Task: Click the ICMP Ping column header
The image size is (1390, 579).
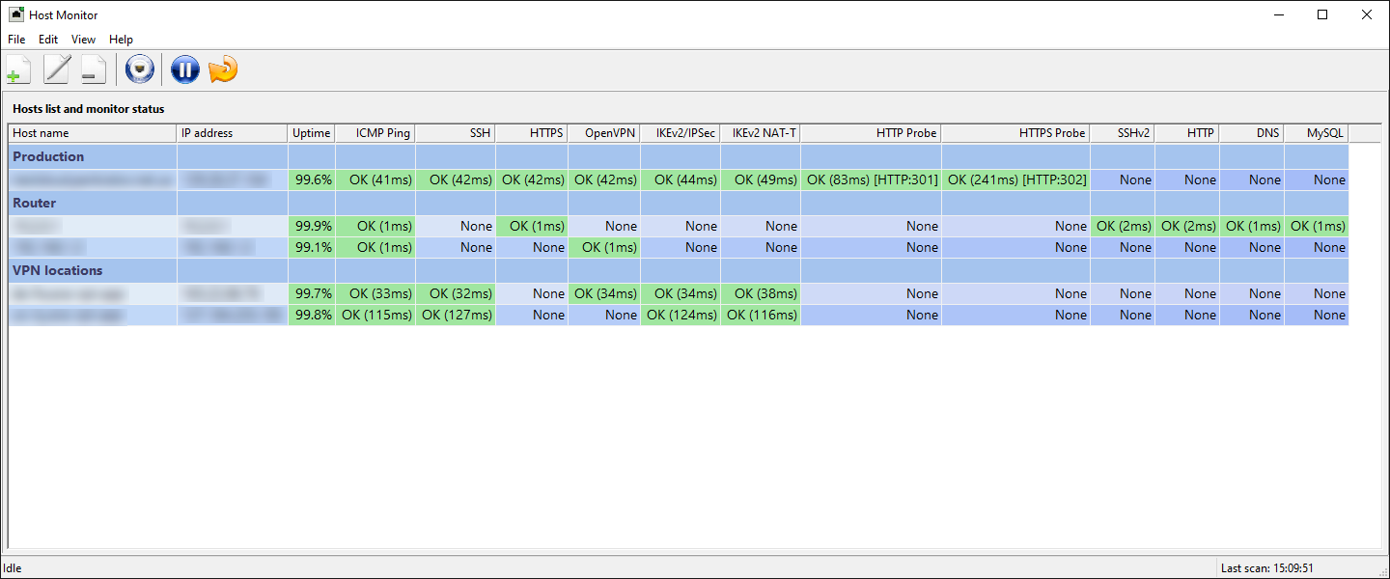Action: pyautogui.click(x=375, y=133)
